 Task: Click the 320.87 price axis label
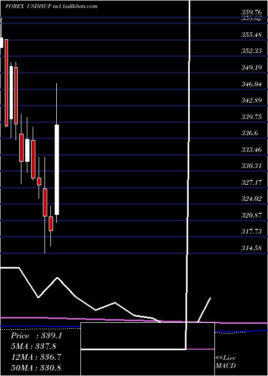coord(251,215)
